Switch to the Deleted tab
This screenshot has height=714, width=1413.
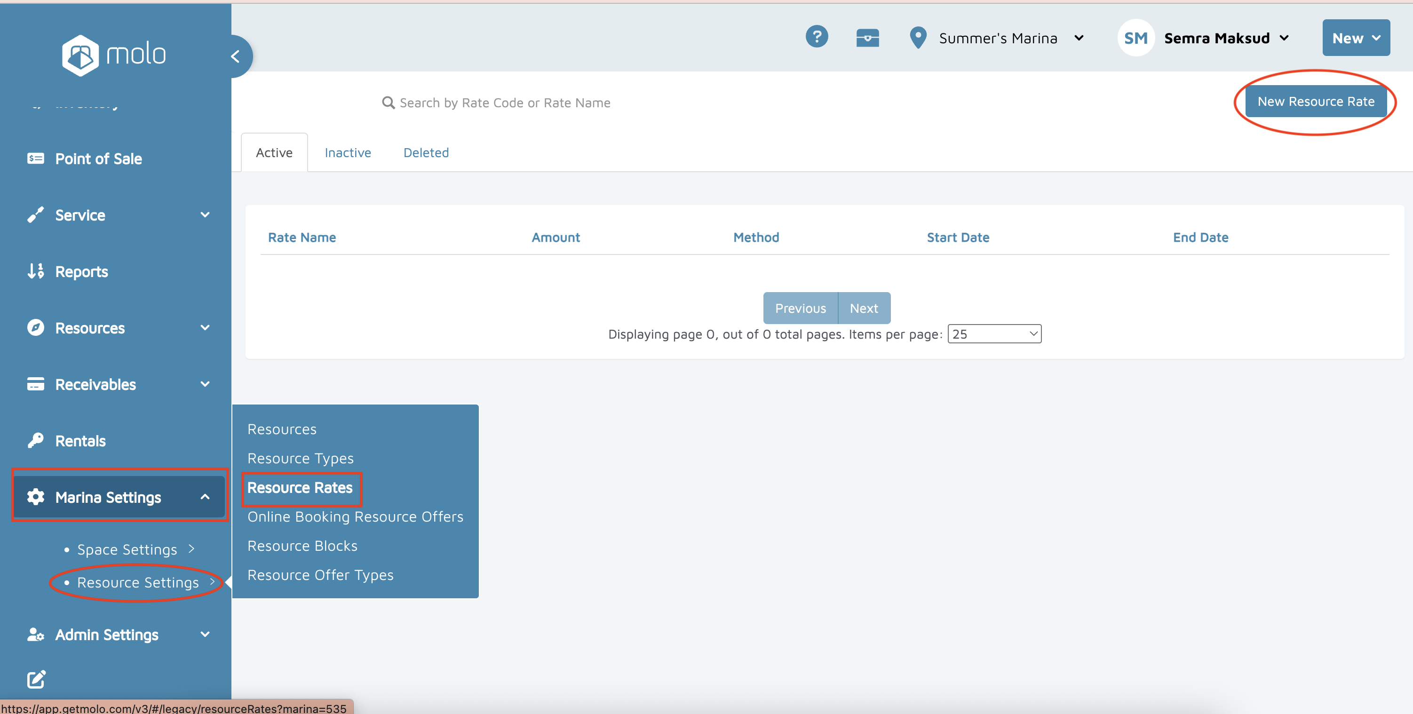426,152
